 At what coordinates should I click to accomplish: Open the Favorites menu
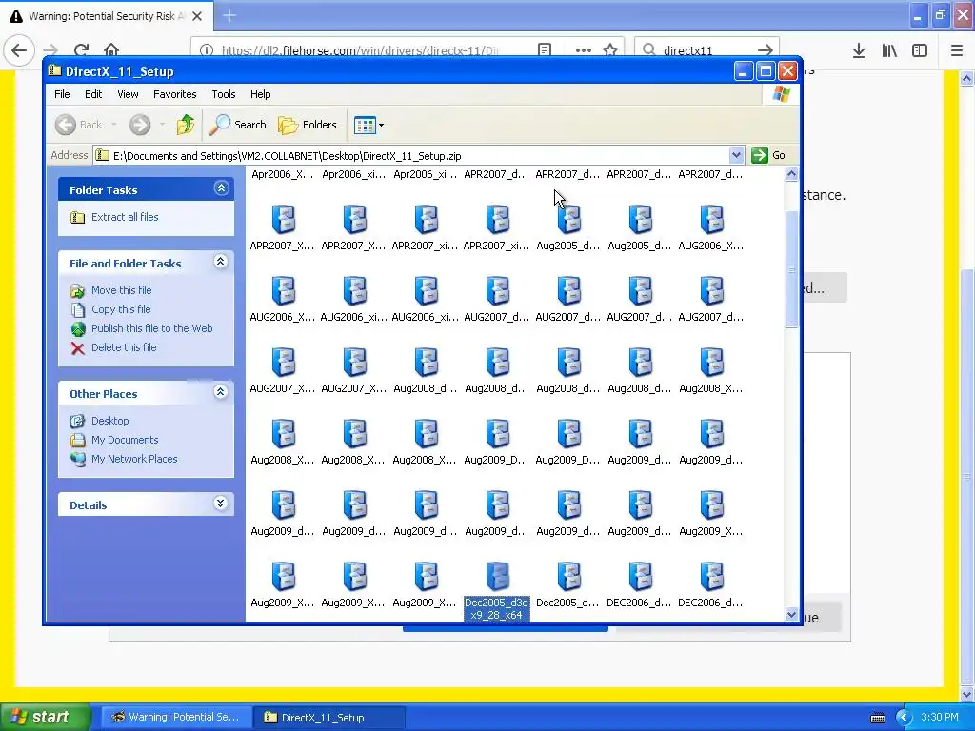175,94
